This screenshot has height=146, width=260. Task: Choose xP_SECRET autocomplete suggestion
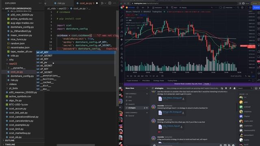76,72
